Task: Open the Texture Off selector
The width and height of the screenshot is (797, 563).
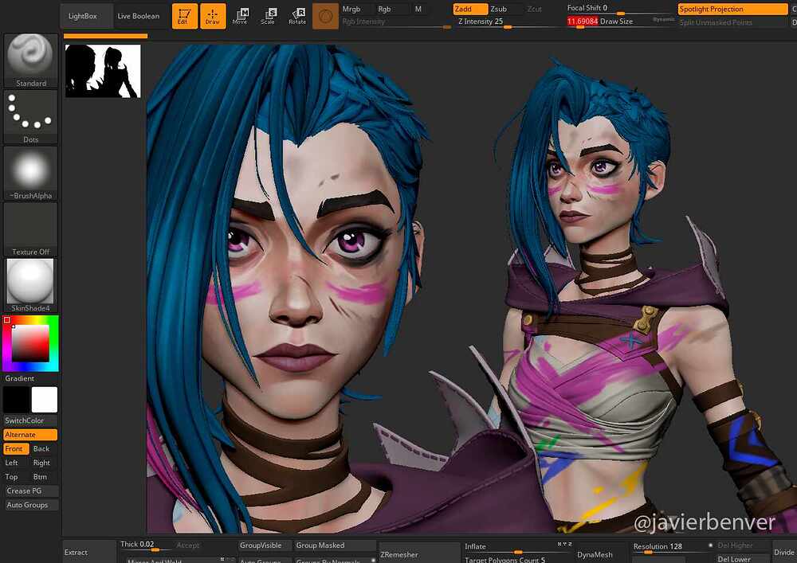Action: click(x=29, y=227)
